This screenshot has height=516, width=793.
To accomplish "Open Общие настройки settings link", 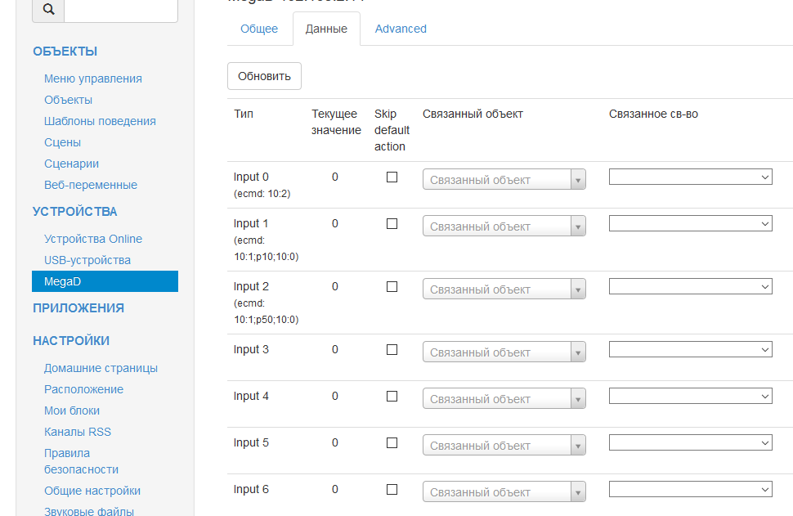I will pos(92,491).
